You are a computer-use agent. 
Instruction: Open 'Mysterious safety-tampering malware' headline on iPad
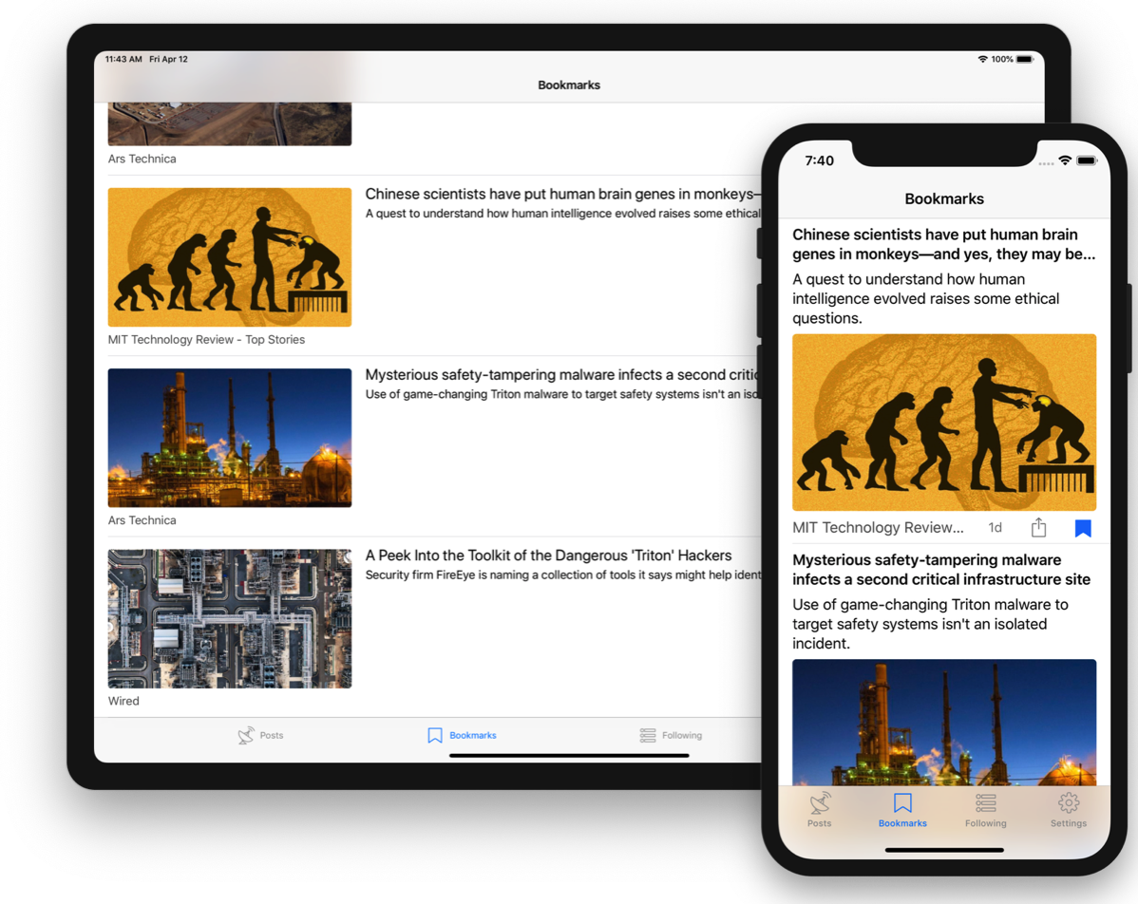562,374
